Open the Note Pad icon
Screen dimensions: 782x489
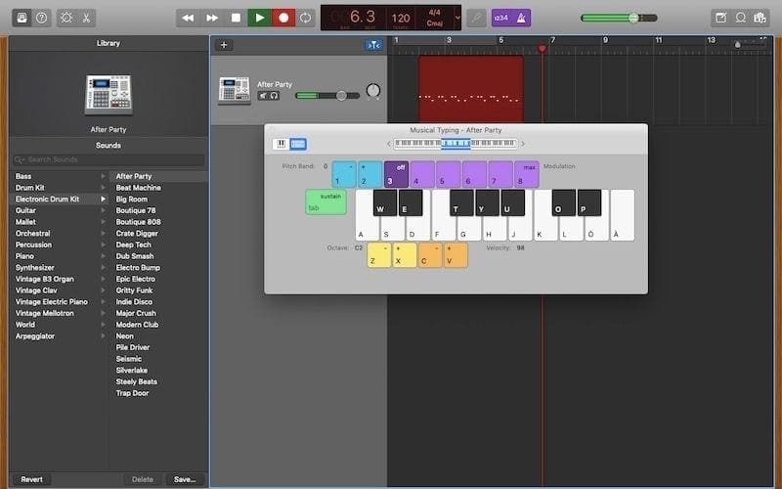click(720, 18)
